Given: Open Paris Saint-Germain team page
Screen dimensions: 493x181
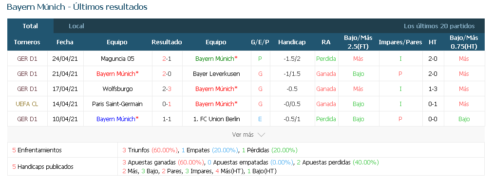Looking at the screenshot, I should 117,104.
